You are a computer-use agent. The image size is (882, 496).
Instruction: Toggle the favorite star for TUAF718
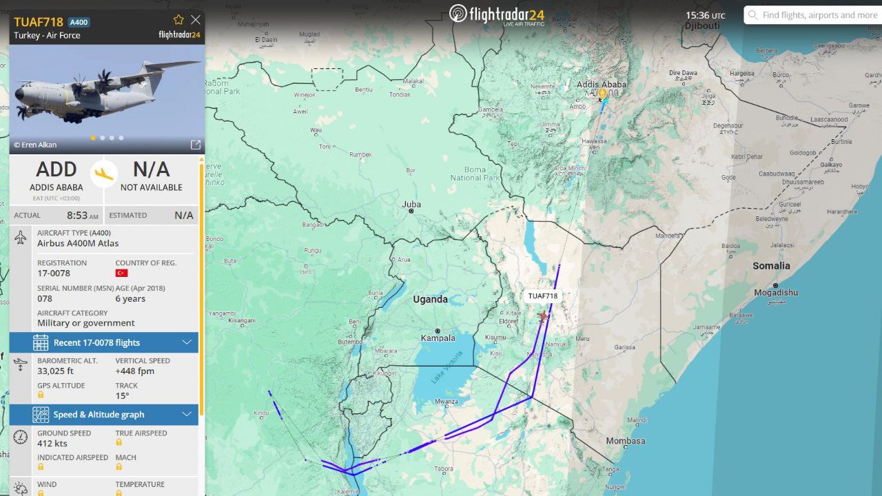[178, 20]
